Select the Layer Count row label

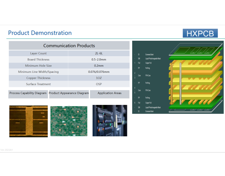pyautogui.click(x=38, y=53)
